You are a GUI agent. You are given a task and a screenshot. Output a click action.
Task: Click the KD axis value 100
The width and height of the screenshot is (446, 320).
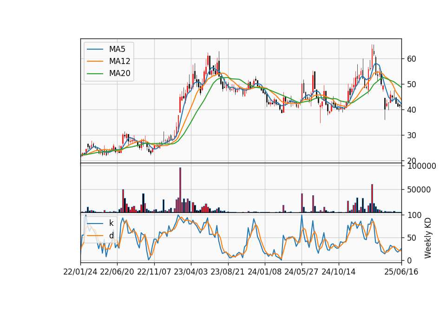pyautogui.click(x=414, y=215)
